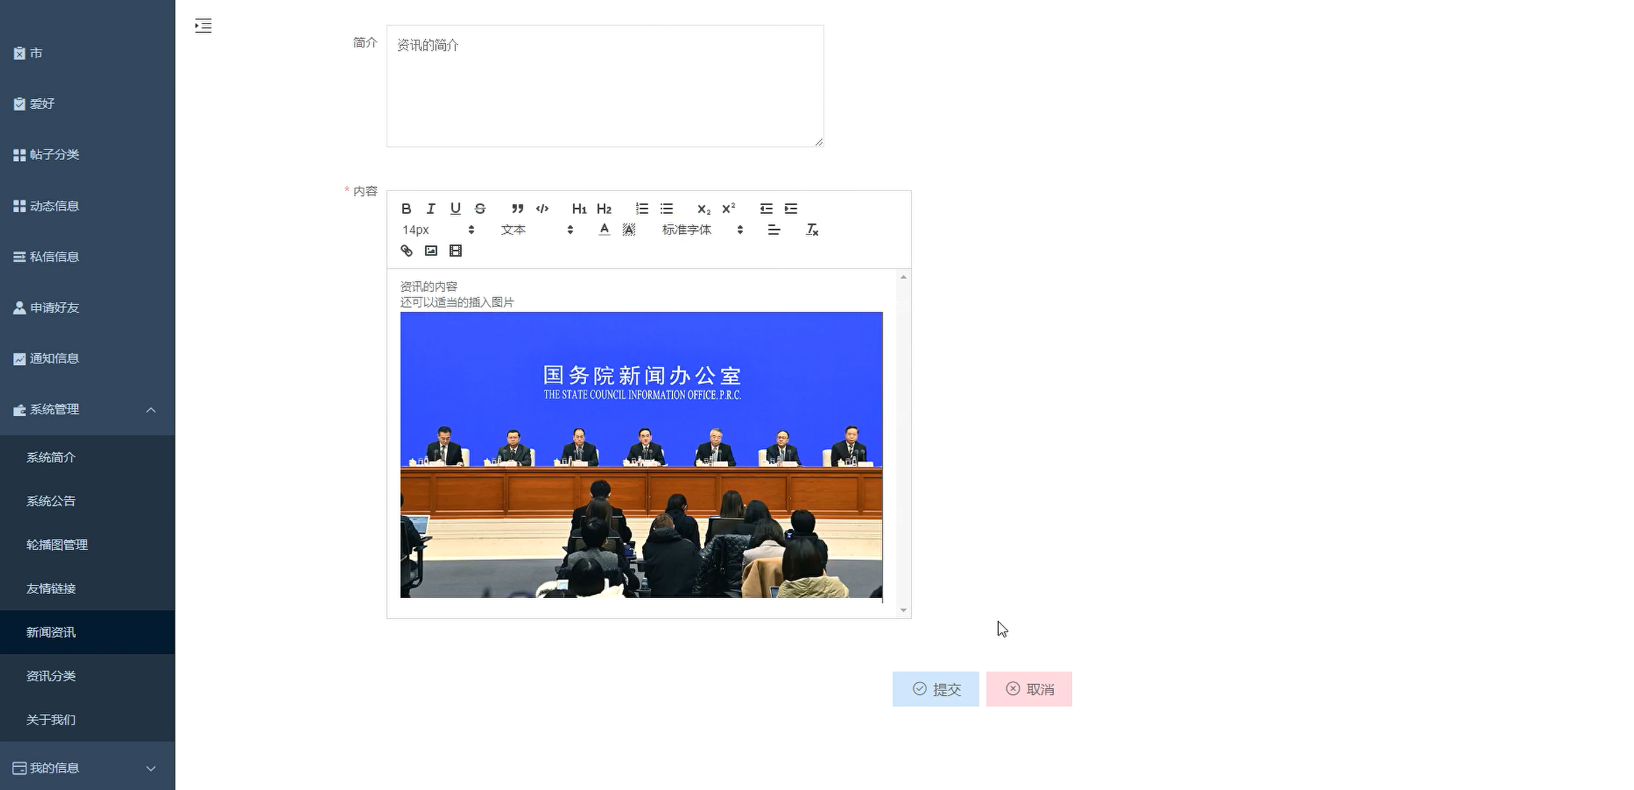1634x790 pixels.
Task: Click the 提交 submit button
Action: coord(935,689)
